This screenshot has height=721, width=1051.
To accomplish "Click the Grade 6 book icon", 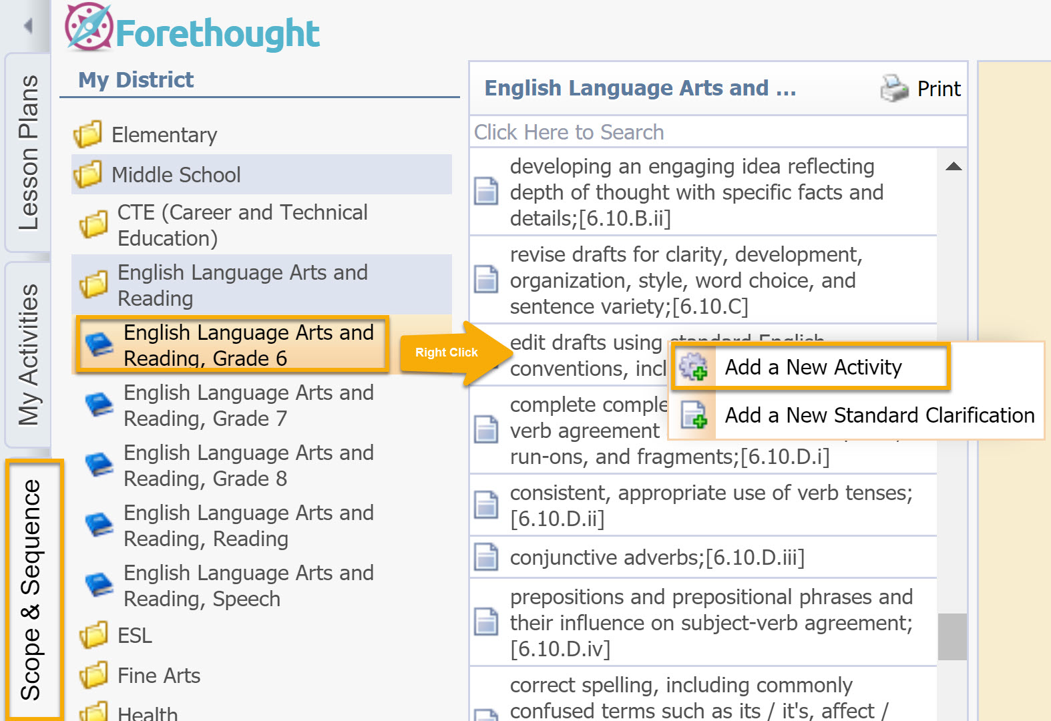I will coord(99,345).
